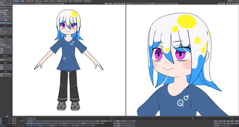The width and height of the screenshot is (239, 127).
Task: Click right viewport camera snapshot icon
Action: click(x=219, y=4)
